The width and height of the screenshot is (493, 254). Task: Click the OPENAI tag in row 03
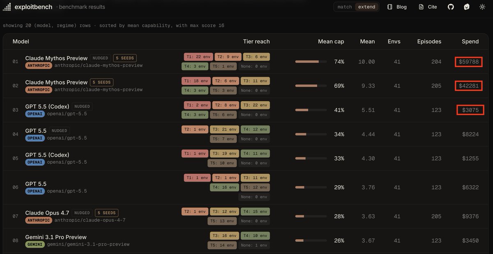[35, 114]
